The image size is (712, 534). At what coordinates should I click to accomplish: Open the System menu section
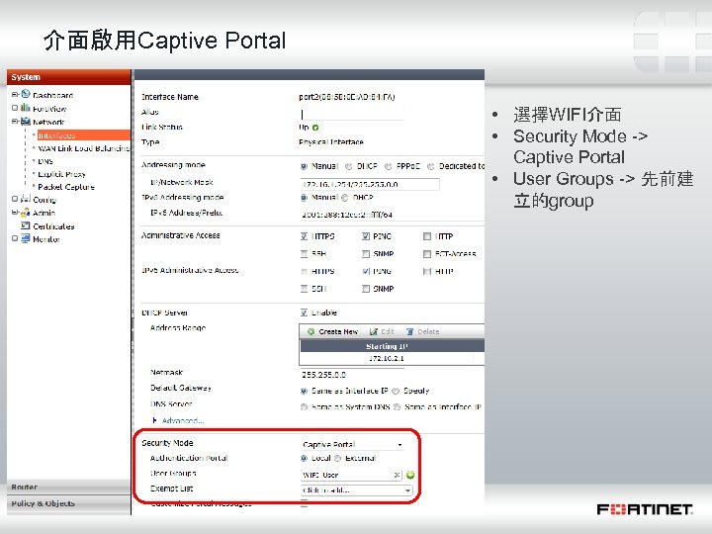[68, 77]
